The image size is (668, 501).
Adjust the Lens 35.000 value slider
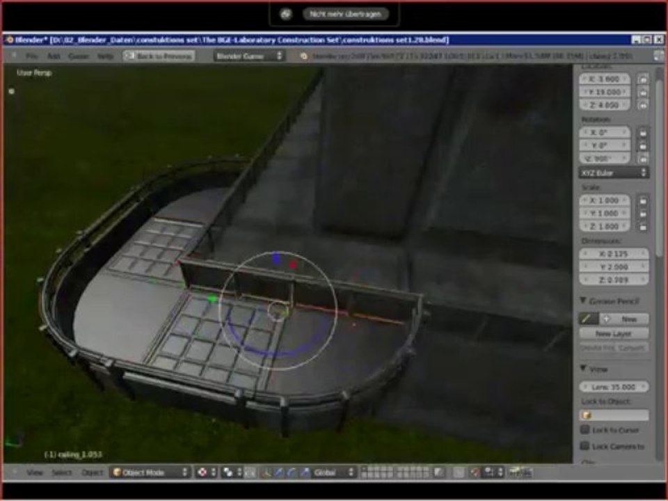coord(614,387)
